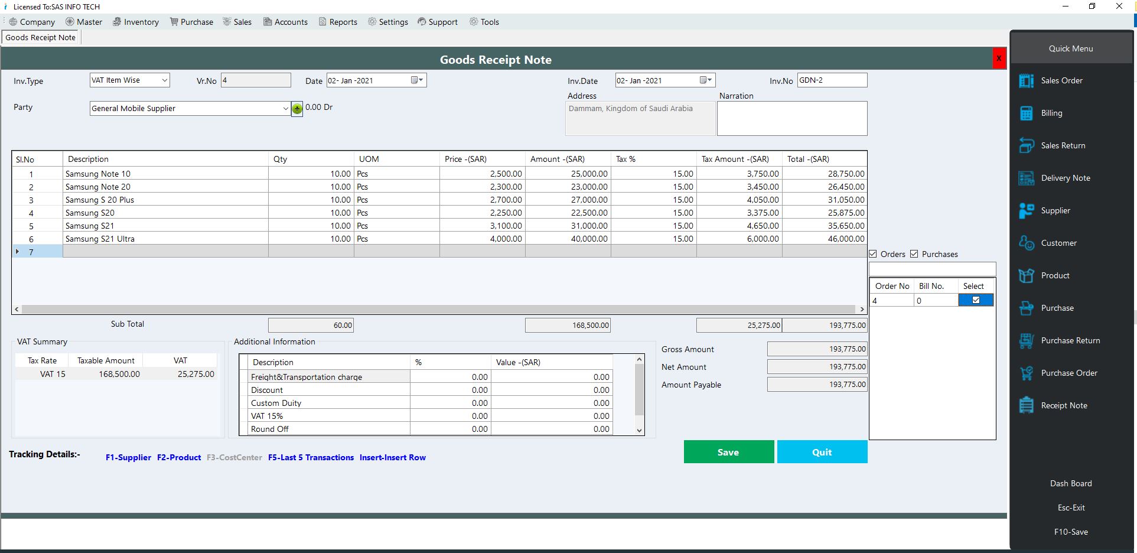Click the Inv.No field GDN-2
This screenshot has height=553, width=1137.
pyautogui.click(x=832, y=80)
